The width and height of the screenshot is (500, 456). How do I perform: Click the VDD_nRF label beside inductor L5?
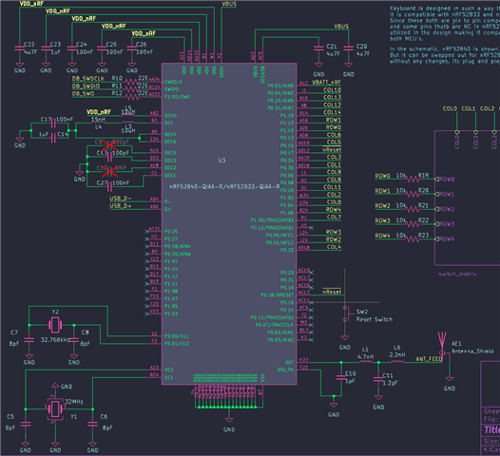pyautogui.click(x=99, y=112)
